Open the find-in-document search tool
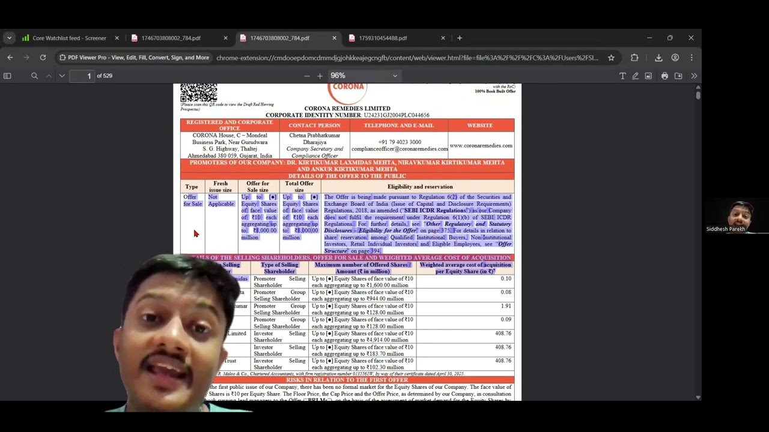 (x=34, y=76)
